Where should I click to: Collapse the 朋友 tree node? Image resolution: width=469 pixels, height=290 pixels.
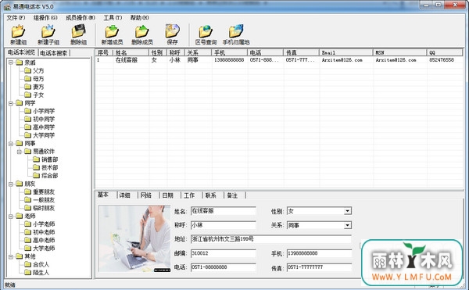tap(11, 184)
